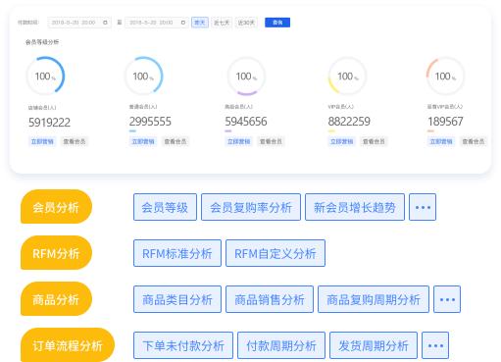Click the light blue 100% ring for 普通会员

[x=143, y=77]
